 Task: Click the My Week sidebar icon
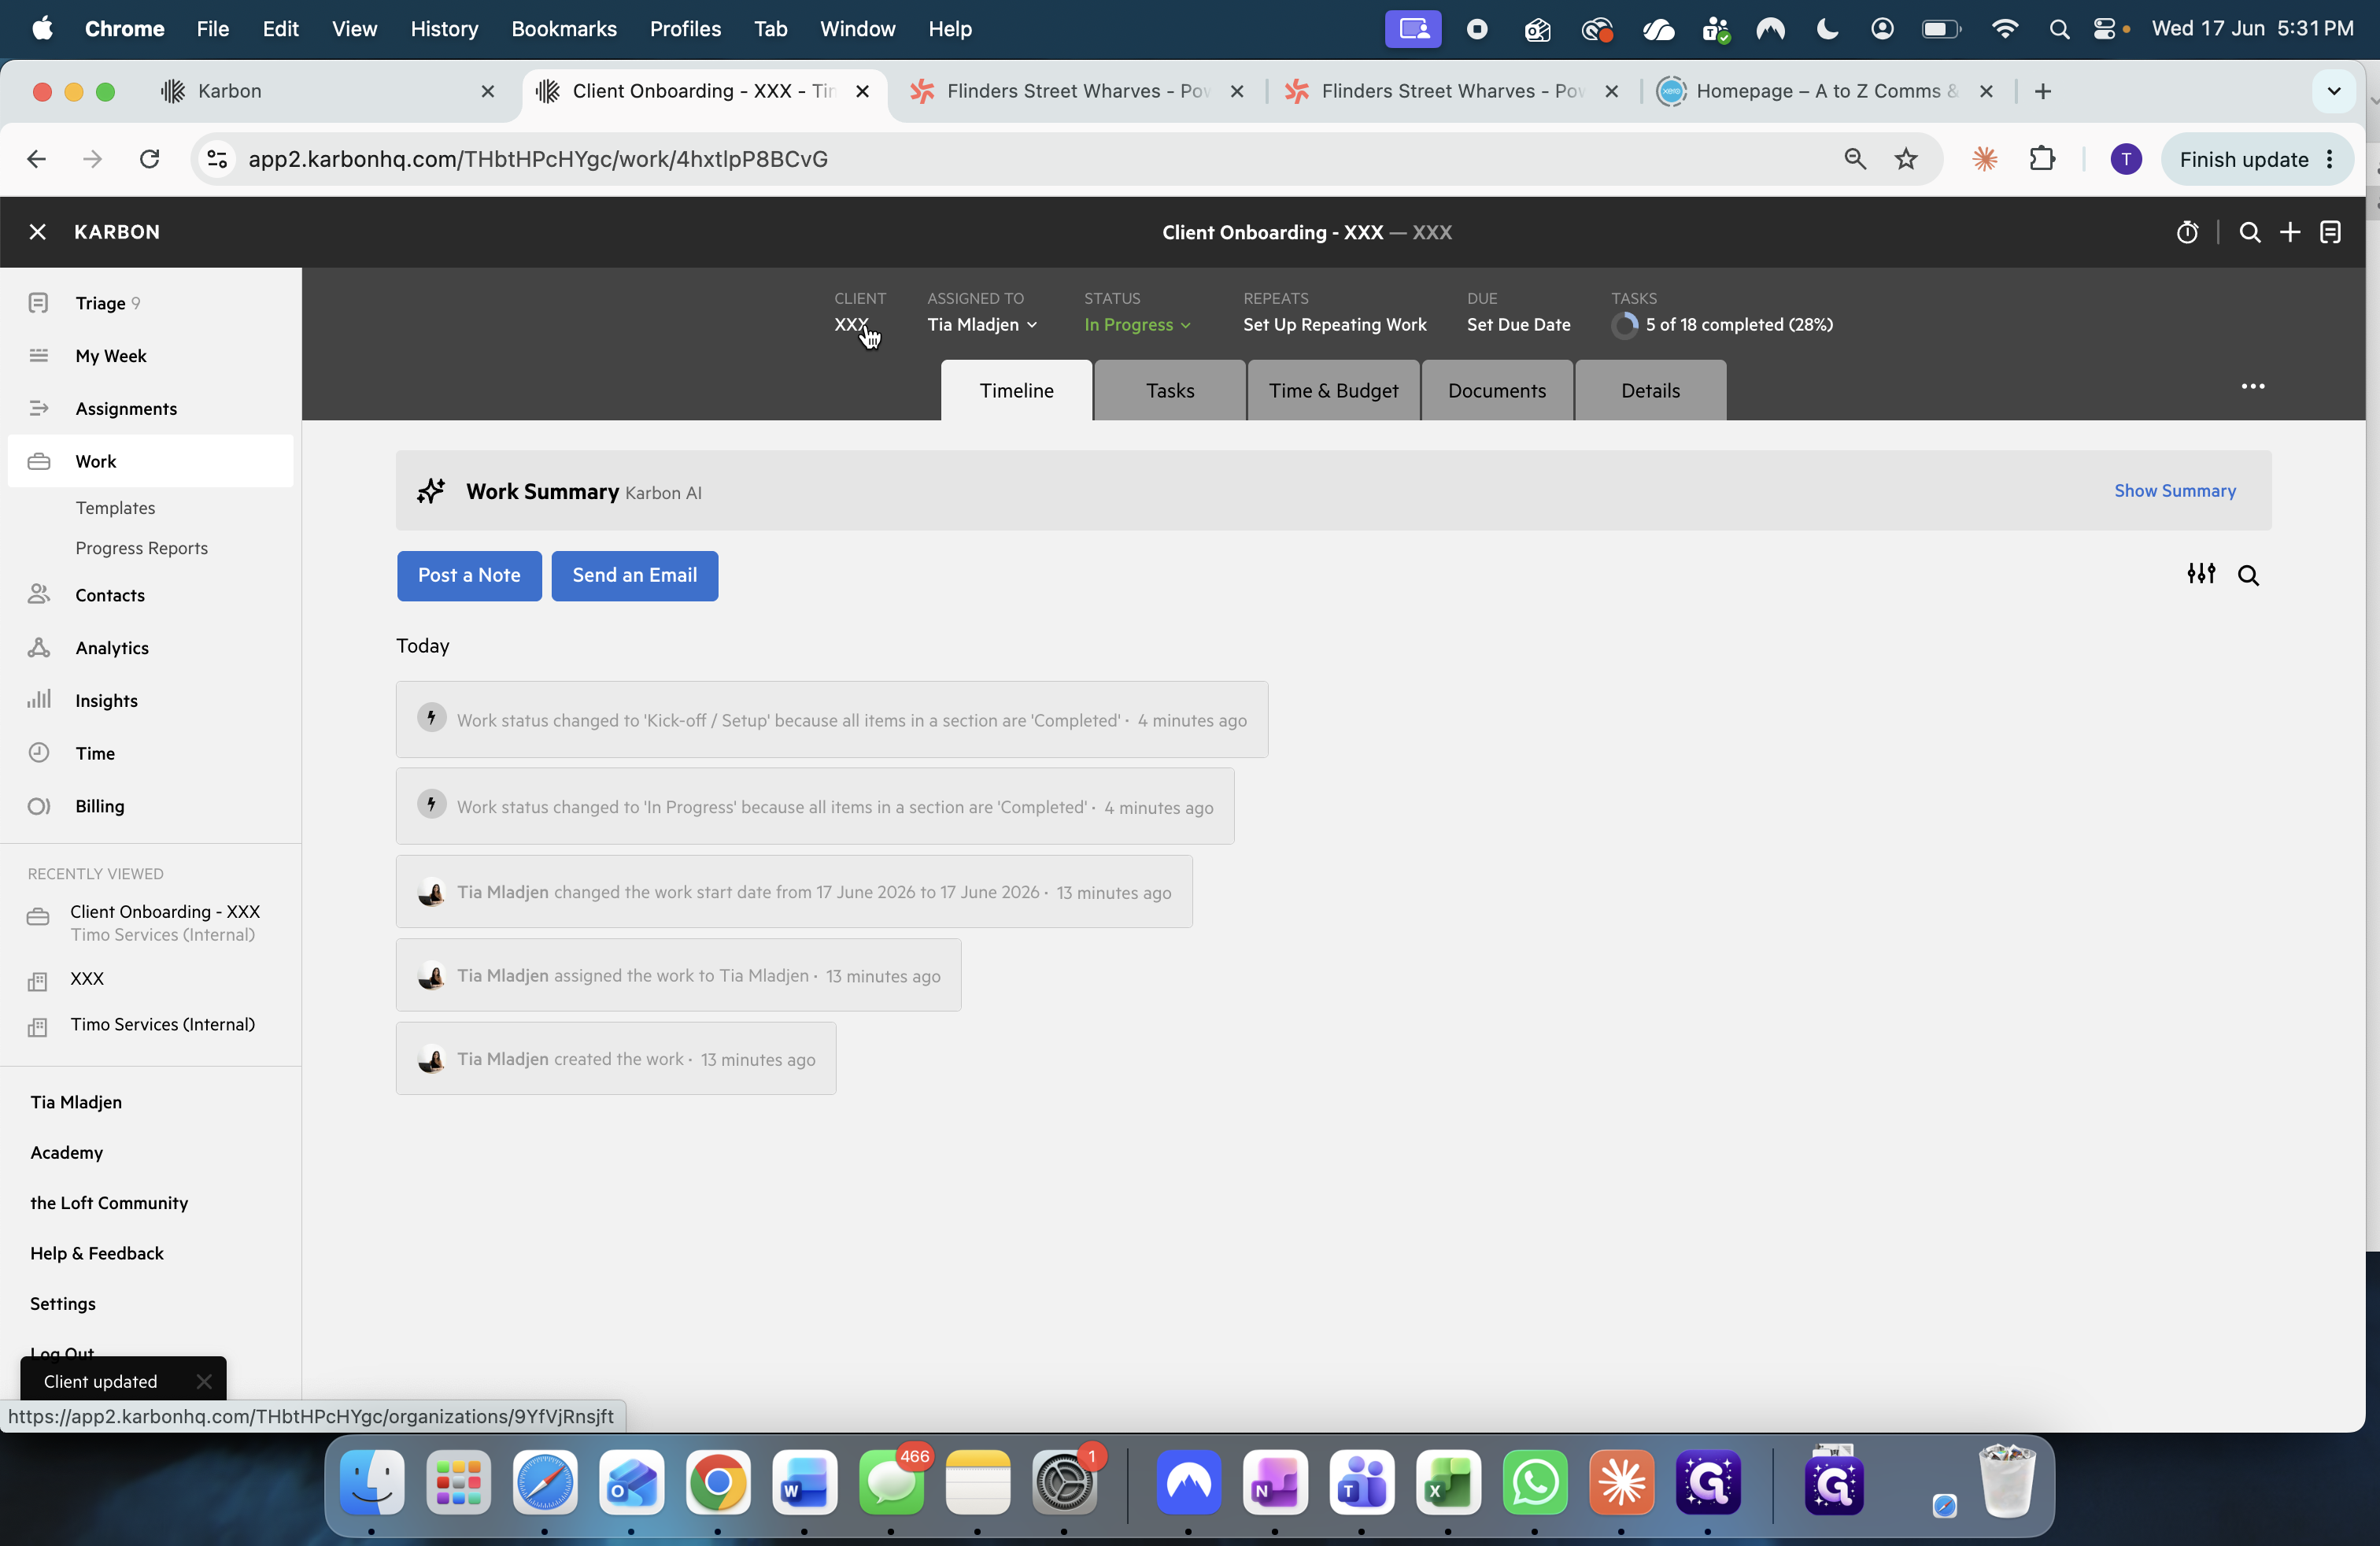[39, 355]
